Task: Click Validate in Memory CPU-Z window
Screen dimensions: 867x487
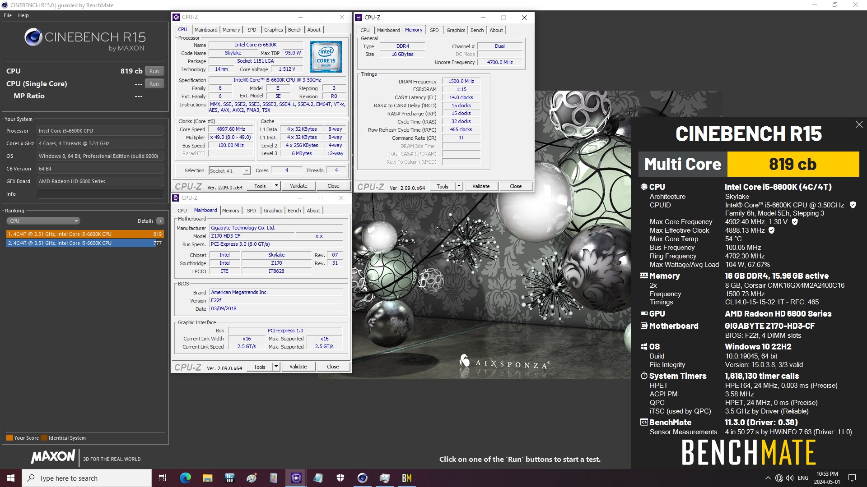Action: point(481,187)
